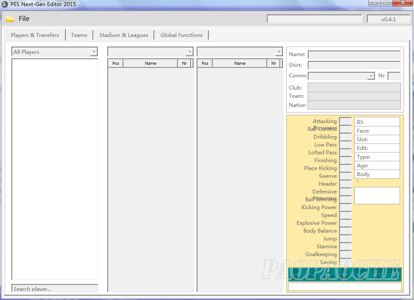This screenshot has width=414, height=300.
Task: Click the Stamina value box
Action: coord(345,246)
